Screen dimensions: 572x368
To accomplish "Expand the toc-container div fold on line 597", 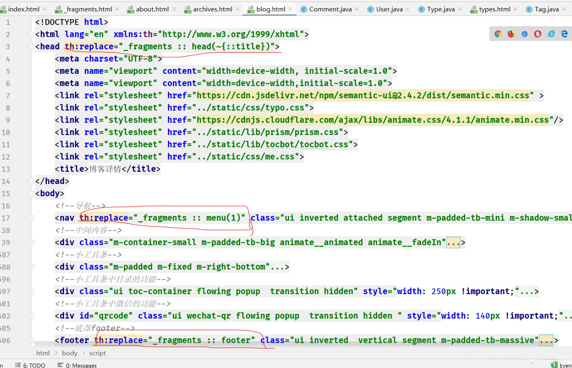I will tap(31, 292).
